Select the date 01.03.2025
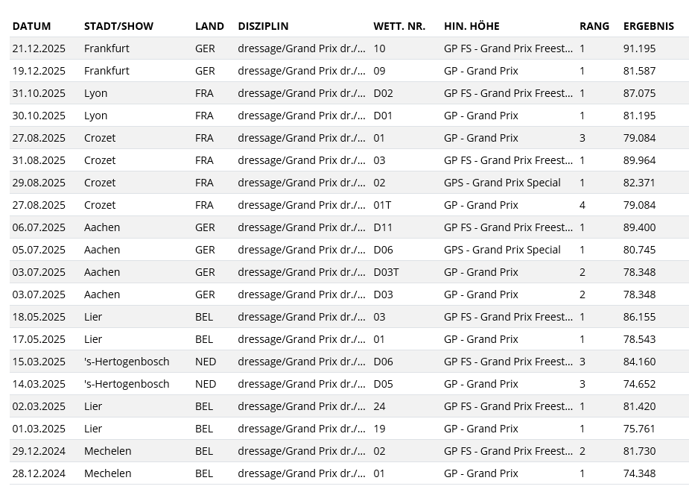689x498 pixels. [x=39, y=429]
